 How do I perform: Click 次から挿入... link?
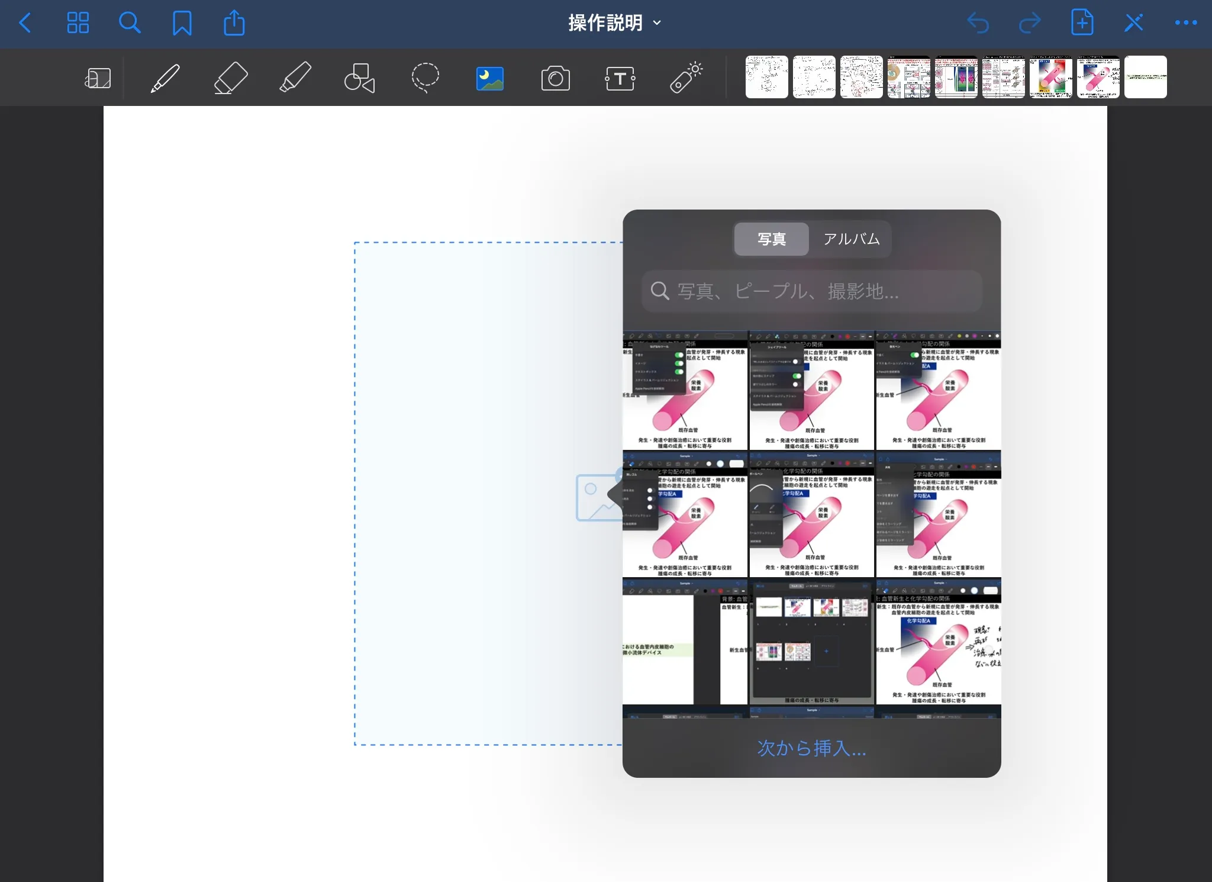tap(811, 748)
